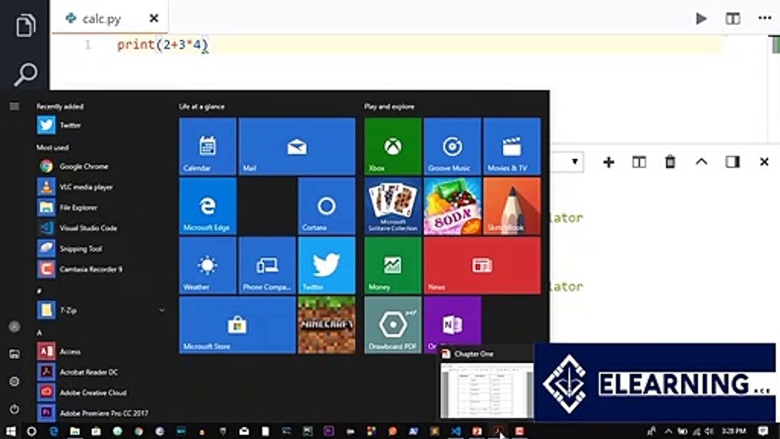Viewport: 780px width, 439px height.
Task: Launch Twitter from Recently added list
Action: (97, 126)
